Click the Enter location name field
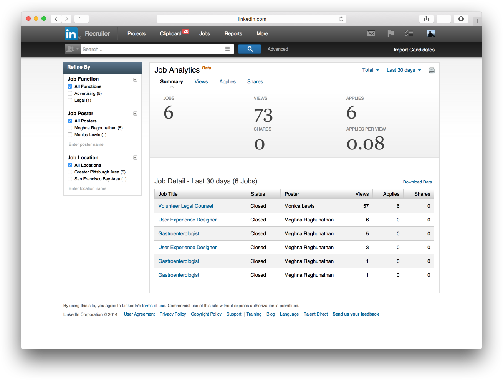503x380 pixels. click(97, 189)
